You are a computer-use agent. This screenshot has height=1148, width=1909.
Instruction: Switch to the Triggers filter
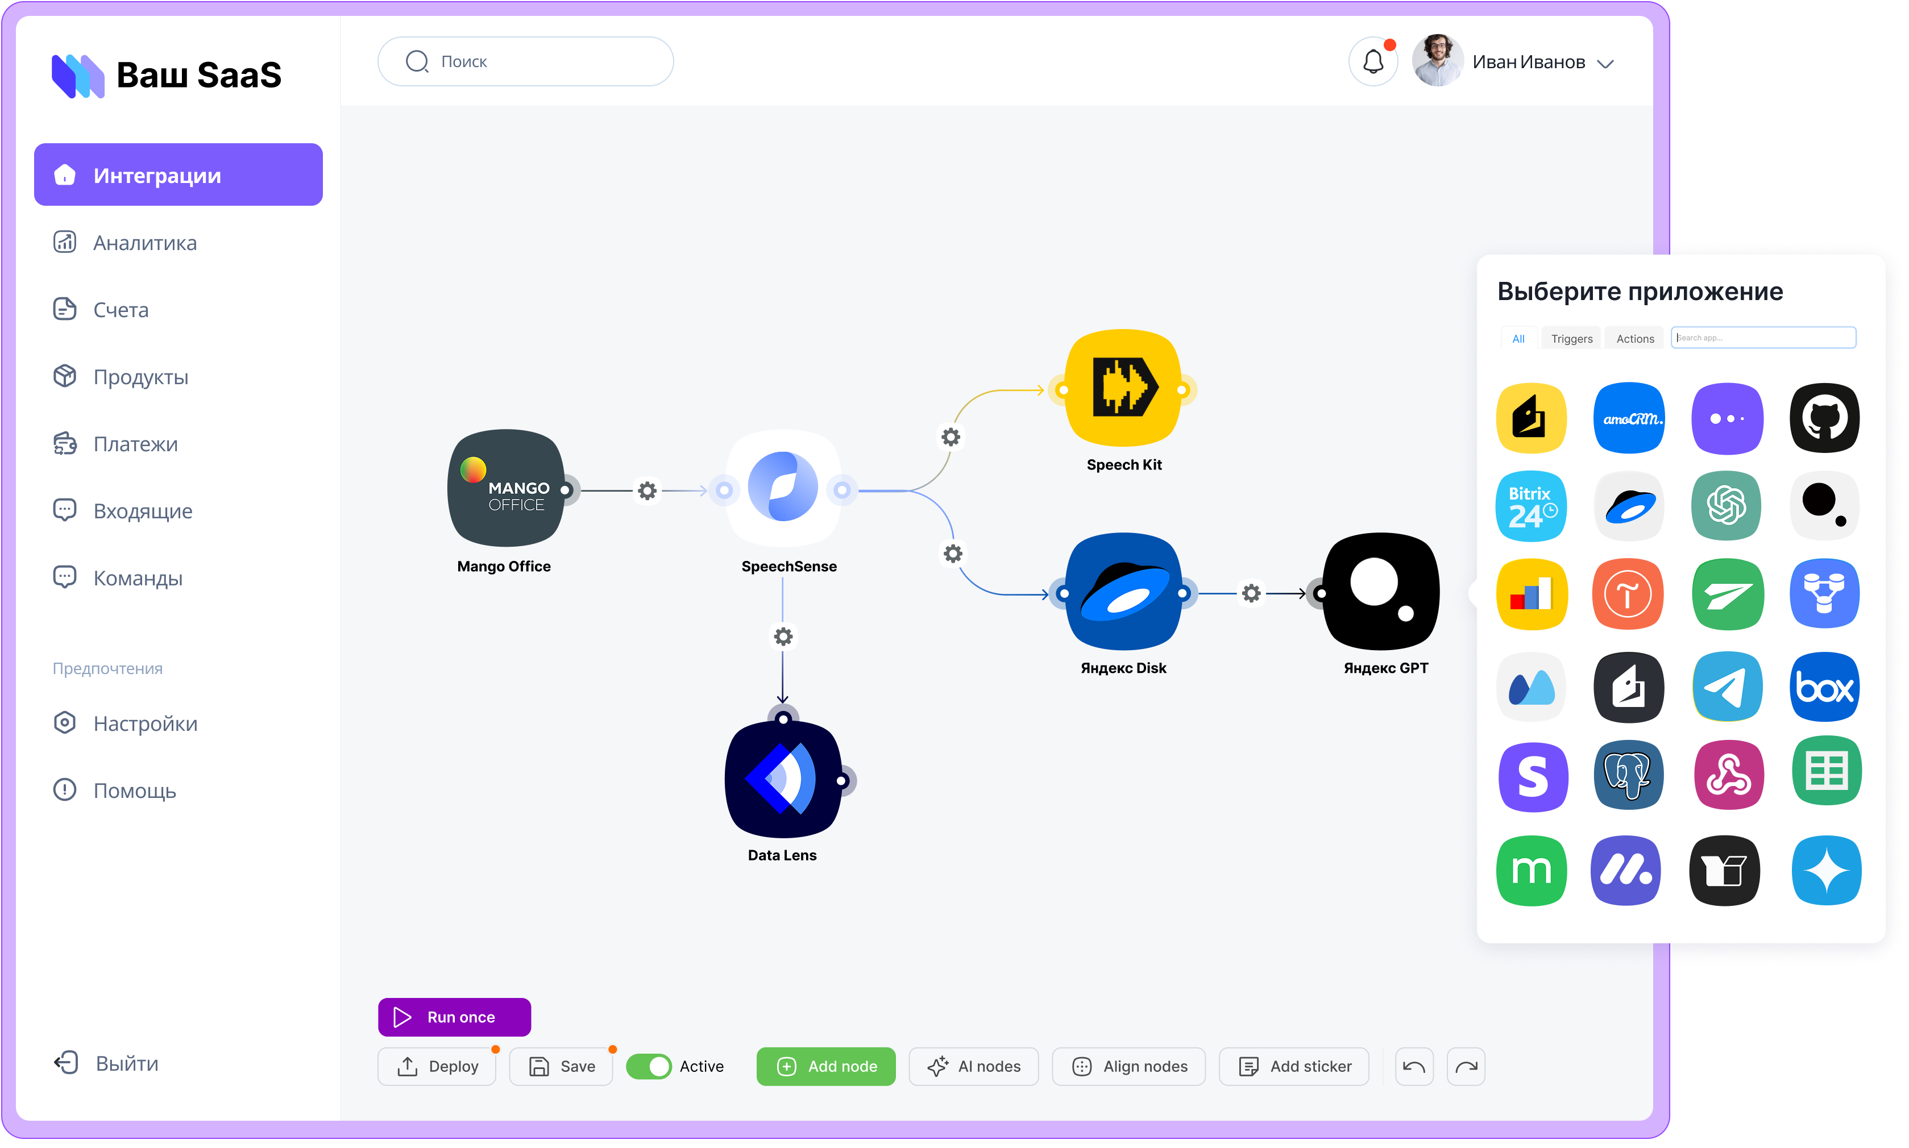tap(1571, 338)
